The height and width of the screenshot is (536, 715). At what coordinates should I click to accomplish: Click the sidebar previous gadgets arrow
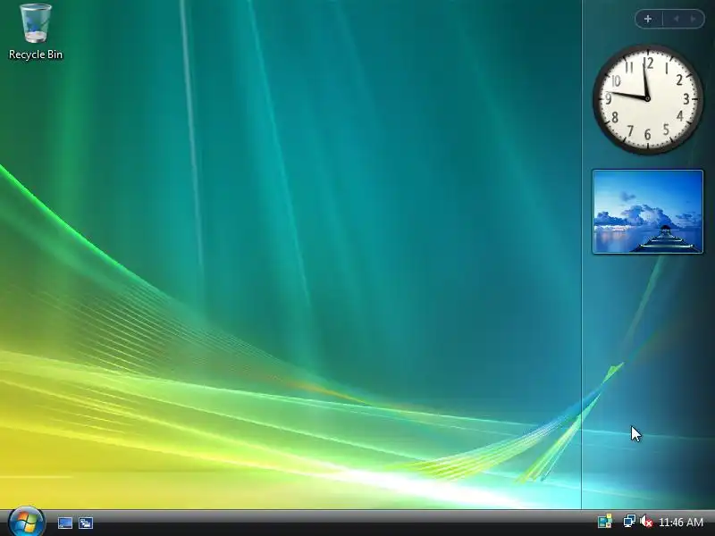pos(677,19)
